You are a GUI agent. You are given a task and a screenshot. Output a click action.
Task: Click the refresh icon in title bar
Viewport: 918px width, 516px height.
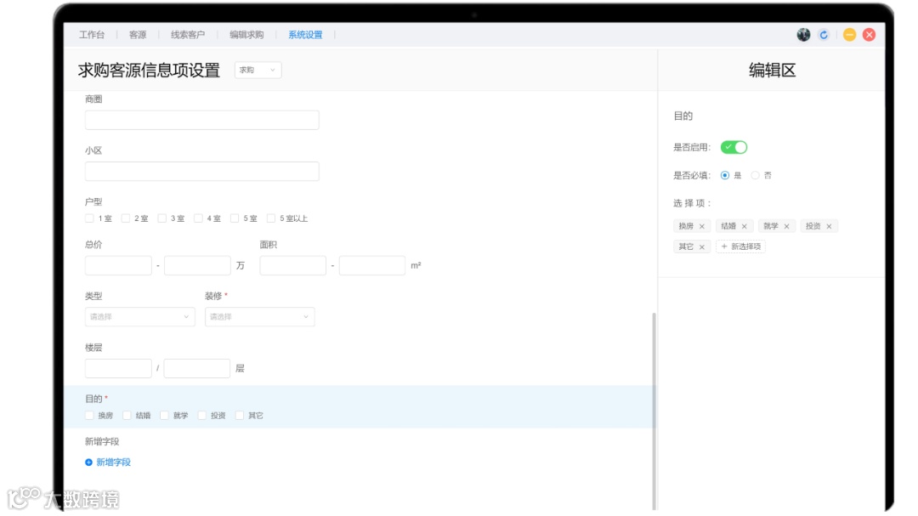tap(824, 35)
